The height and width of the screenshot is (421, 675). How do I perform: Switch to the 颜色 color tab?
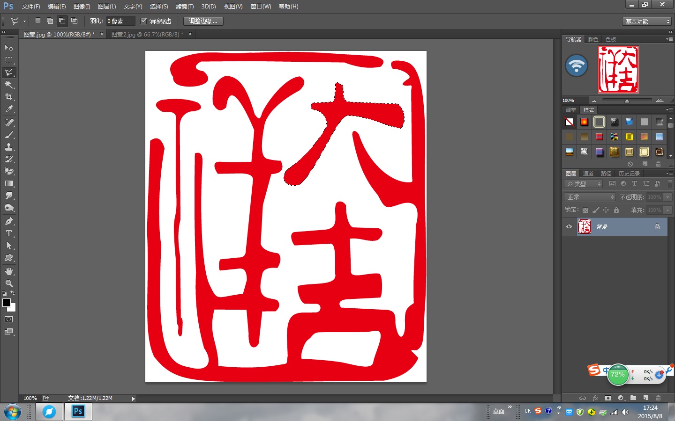(593, 39)
